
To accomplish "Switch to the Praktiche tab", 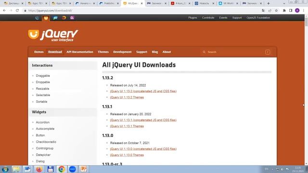I will click(x=109, y=3).
